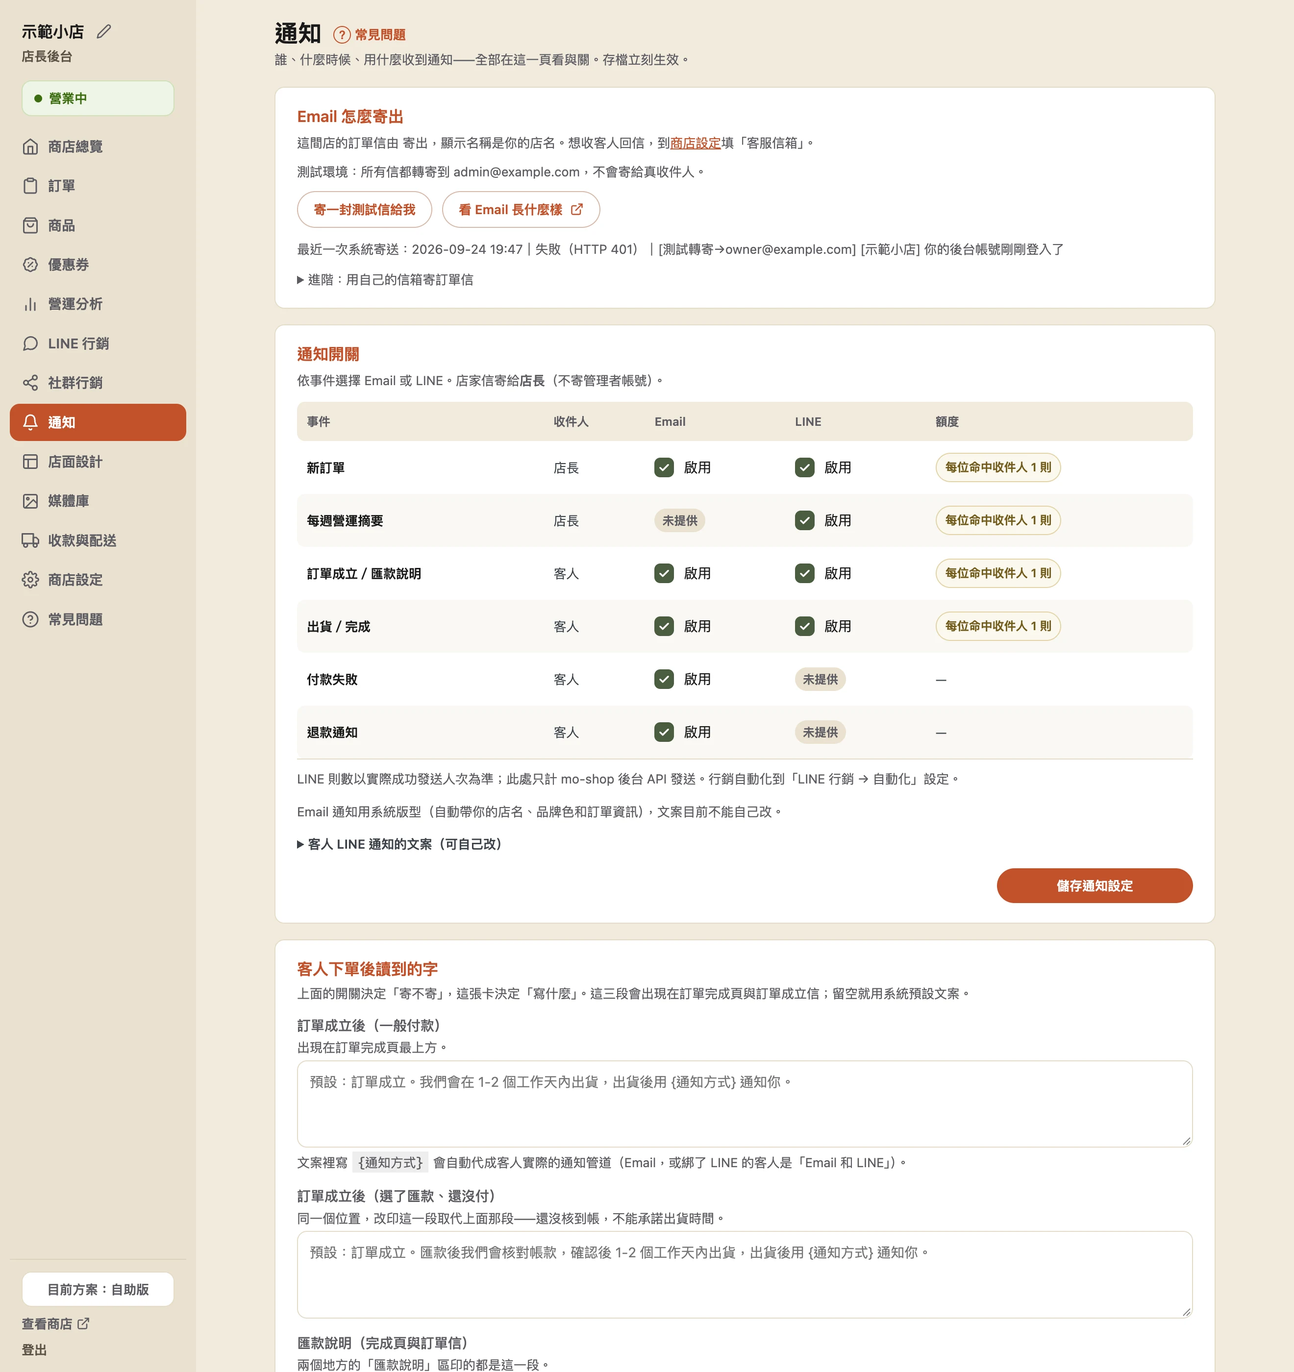The width and height of the screenshot is (1294, 1372).
Task: Click 目前方案：自助版 button
Action: 98,1289
